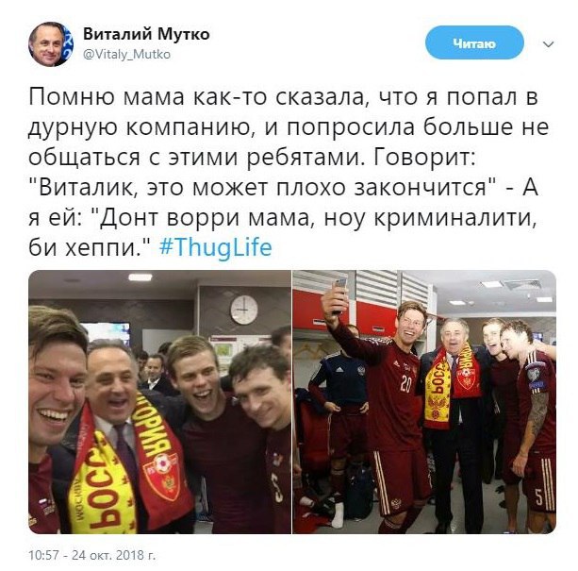Open the right locker room photo
This screenshot has height=571, width=578.
click(x=424, y=402)
